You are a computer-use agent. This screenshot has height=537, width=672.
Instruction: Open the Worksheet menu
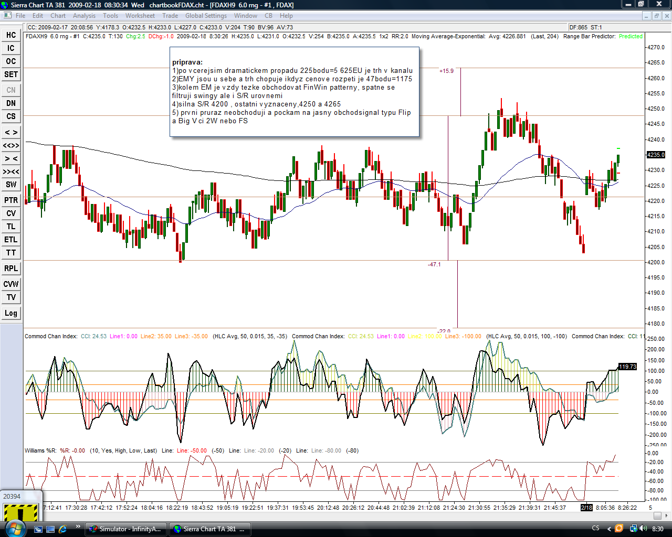click(140, 16)
